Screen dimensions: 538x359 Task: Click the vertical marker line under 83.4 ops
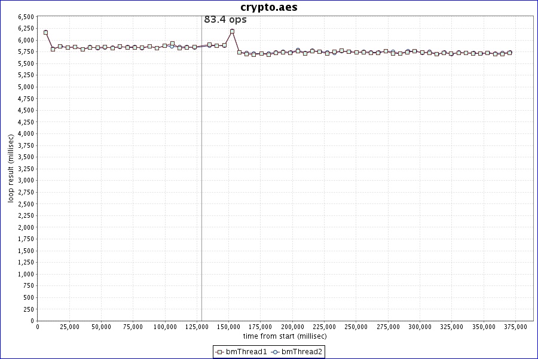point(201,180)
